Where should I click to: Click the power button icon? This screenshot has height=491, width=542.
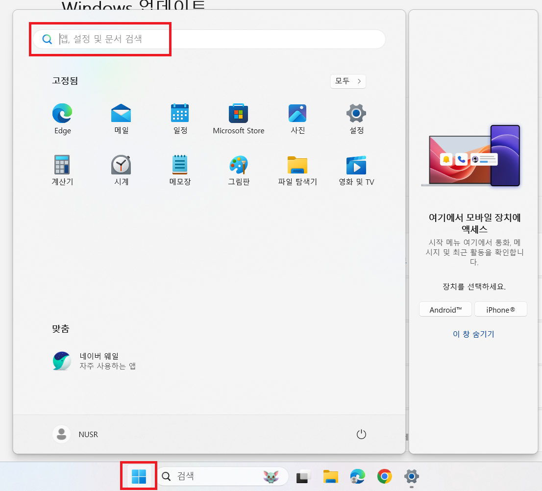pyautogui.click(x=361, y=434)
